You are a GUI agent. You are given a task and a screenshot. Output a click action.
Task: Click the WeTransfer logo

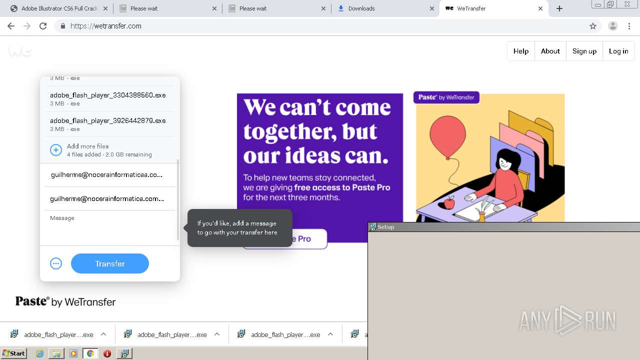coord(20,50)
